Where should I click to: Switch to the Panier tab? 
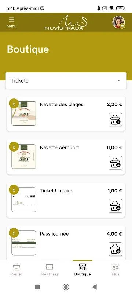pos(16,270)
